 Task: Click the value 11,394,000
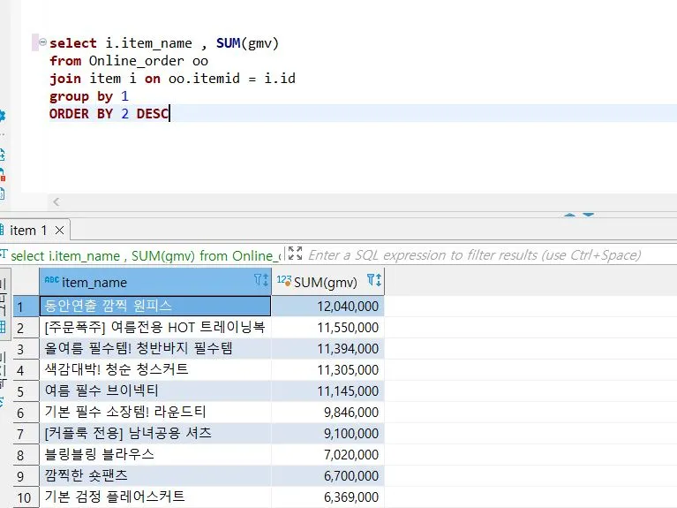coord(348,348)
